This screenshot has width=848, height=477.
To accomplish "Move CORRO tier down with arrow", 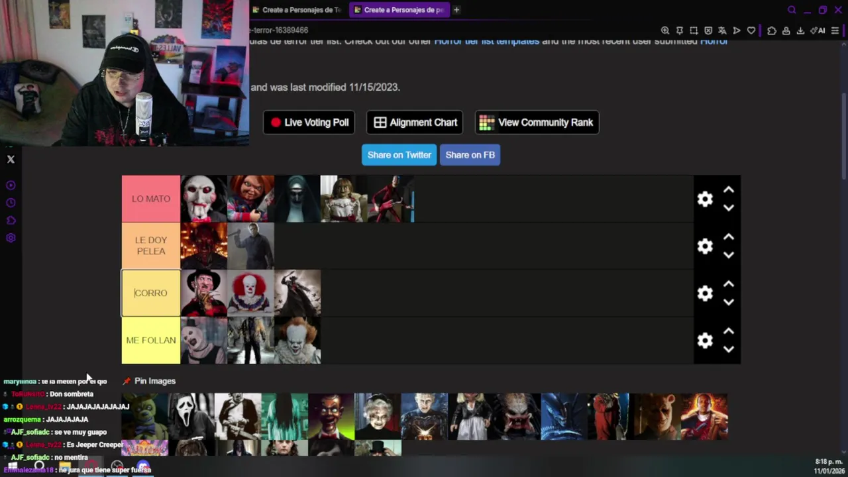I will click(729, 301).
